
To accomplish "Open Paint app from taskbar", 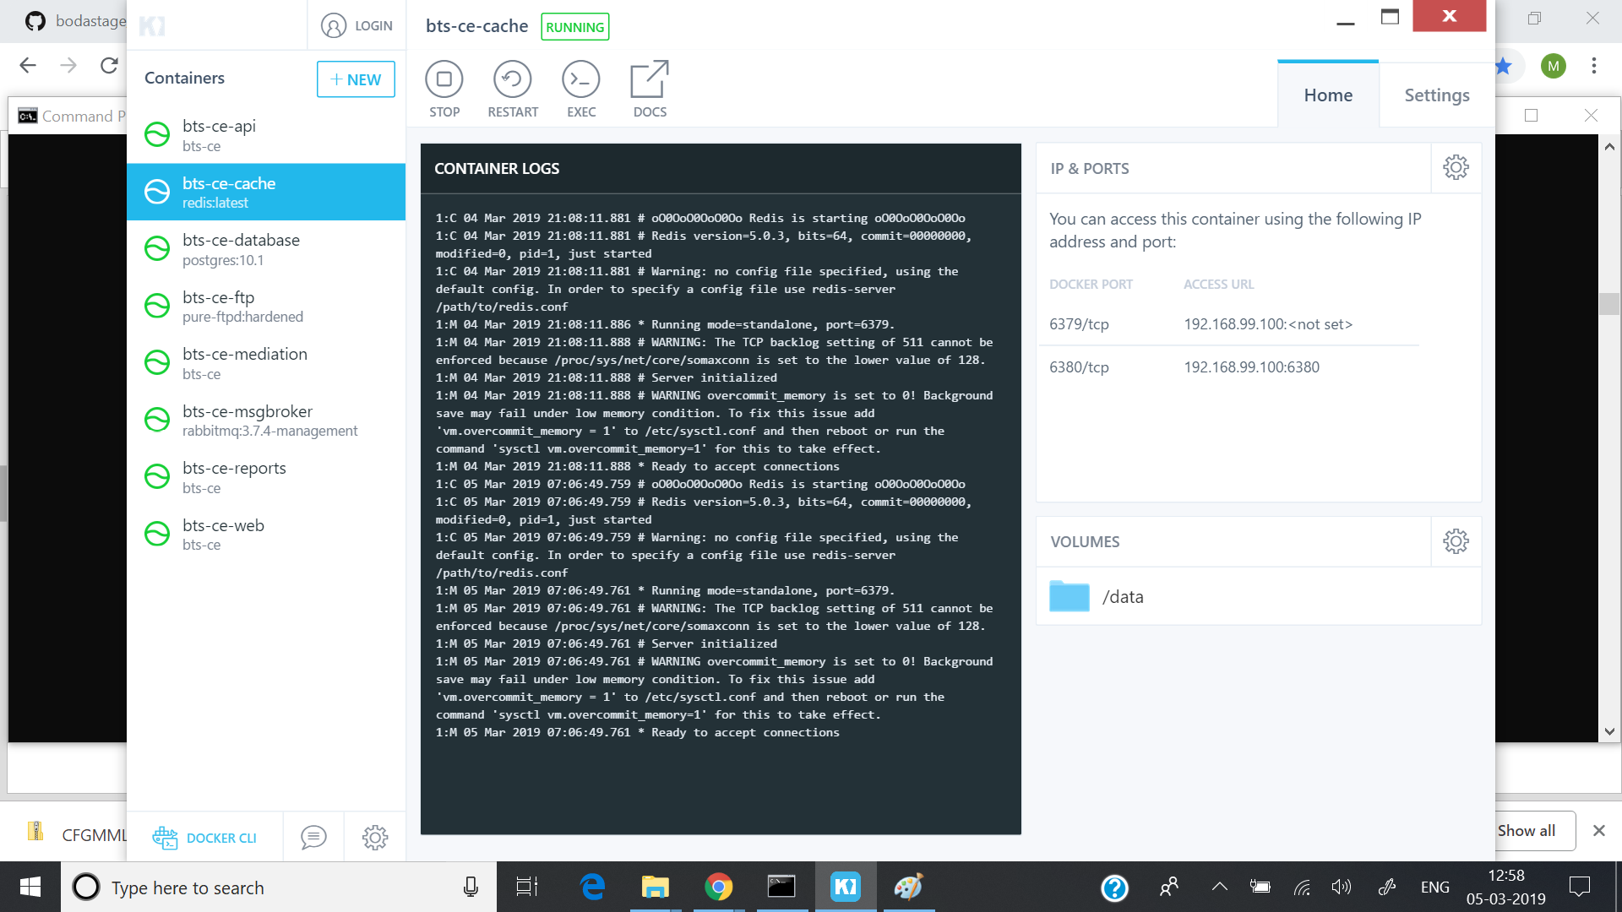I will [909, 887].
